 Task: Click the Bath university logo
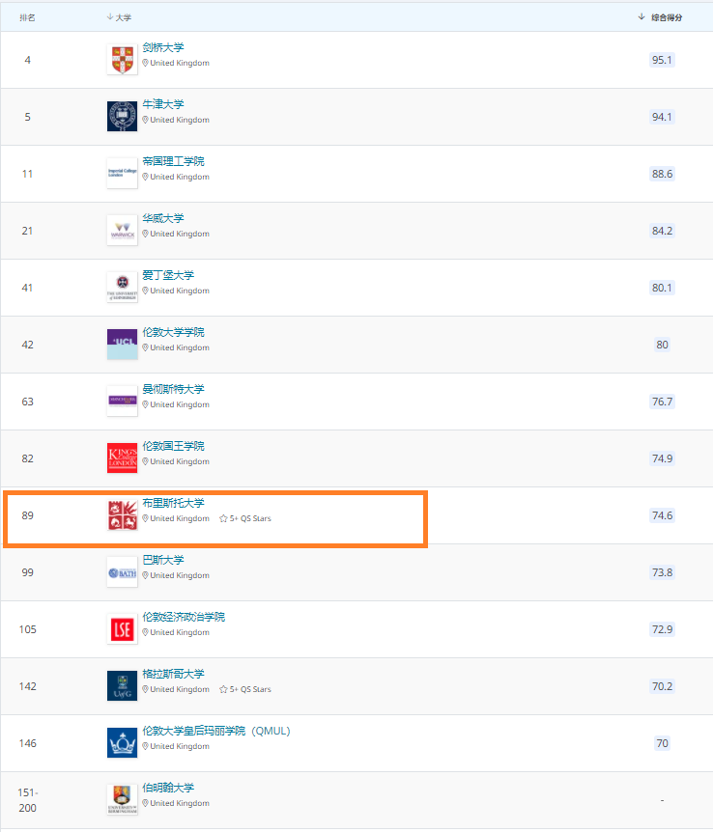point(122,572)
